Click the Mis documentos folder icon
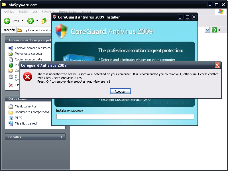Image resolution: width=228 pixels, height=171 pixels. pyautogui.click(x=11, y=106)
